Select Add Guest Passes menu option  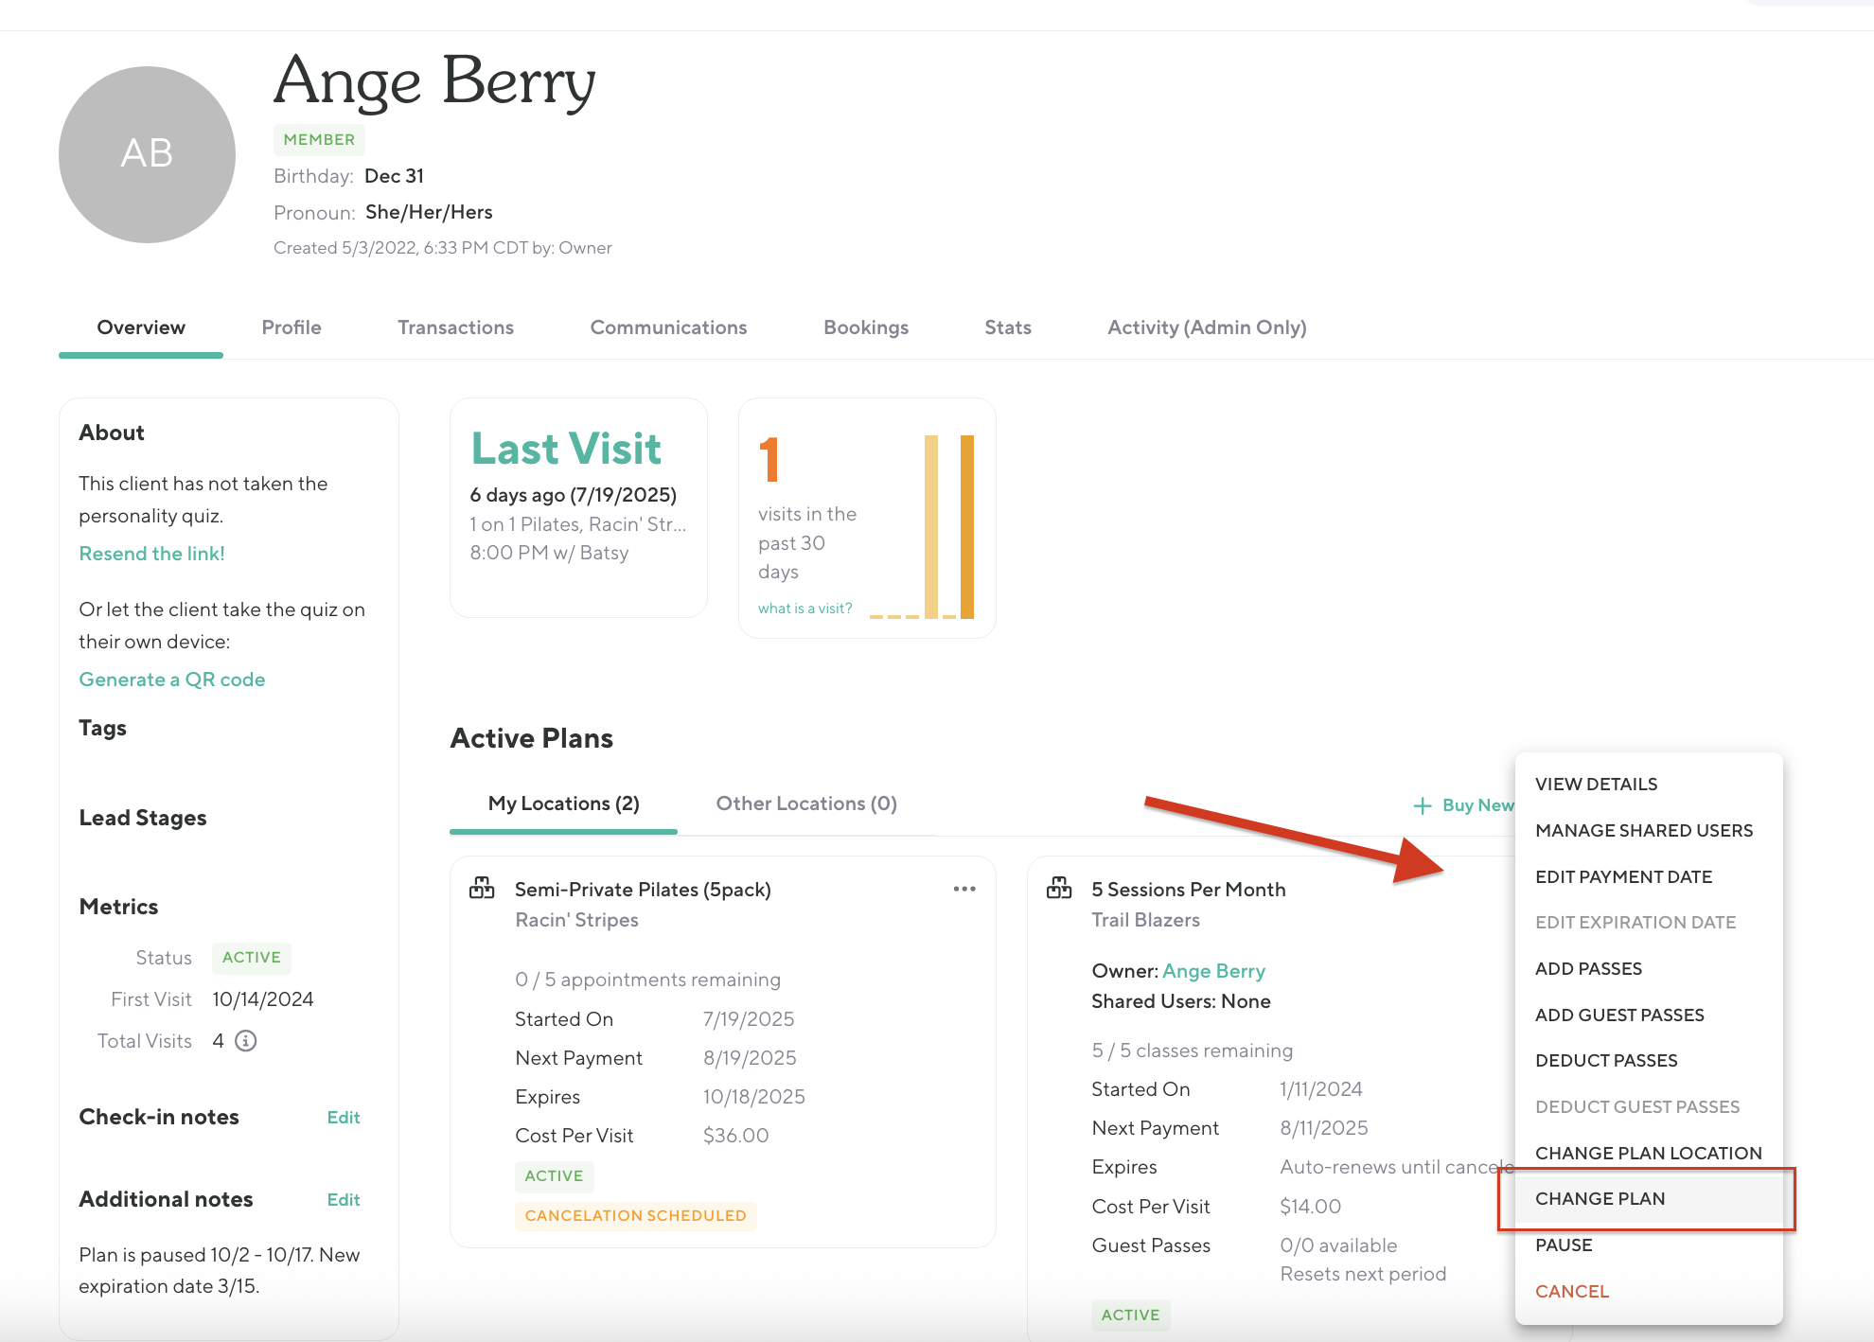pyautogui.click(x=1619, y=1015)
